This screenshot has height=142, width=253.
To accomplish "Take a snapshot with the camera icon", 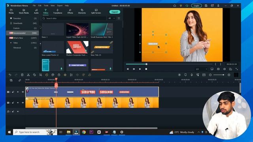I will (x=218, y=69).
